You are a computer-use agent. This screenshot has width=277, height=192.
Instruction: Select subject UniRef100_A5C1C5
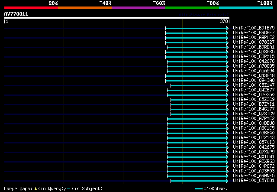point(254,128)
